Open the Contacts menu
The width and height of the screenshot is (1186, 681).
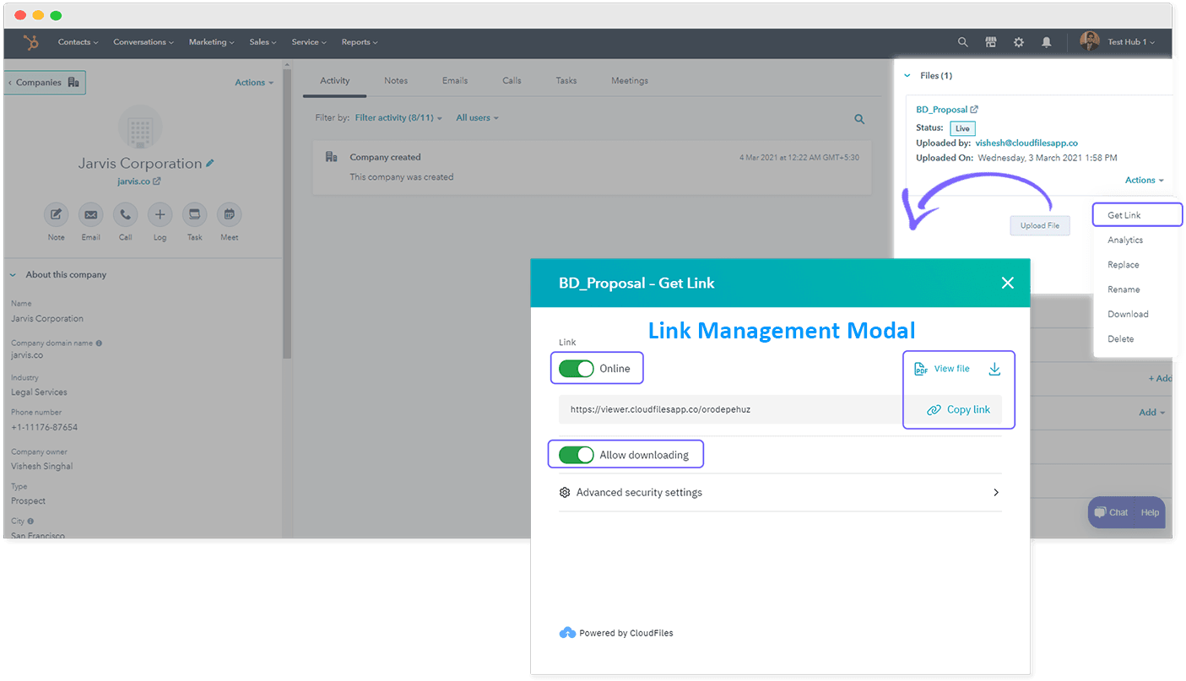(x=78, y=42)
